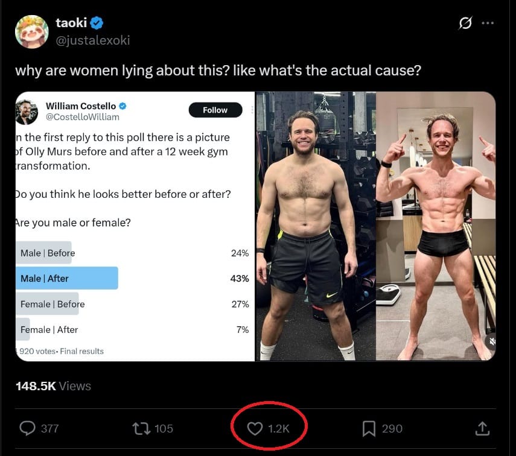Open the @CostelloWilliam handle
516x456 pixels.
click(82, 117)
